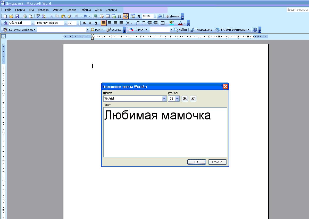Click the Ссылка button

(114, 30)
